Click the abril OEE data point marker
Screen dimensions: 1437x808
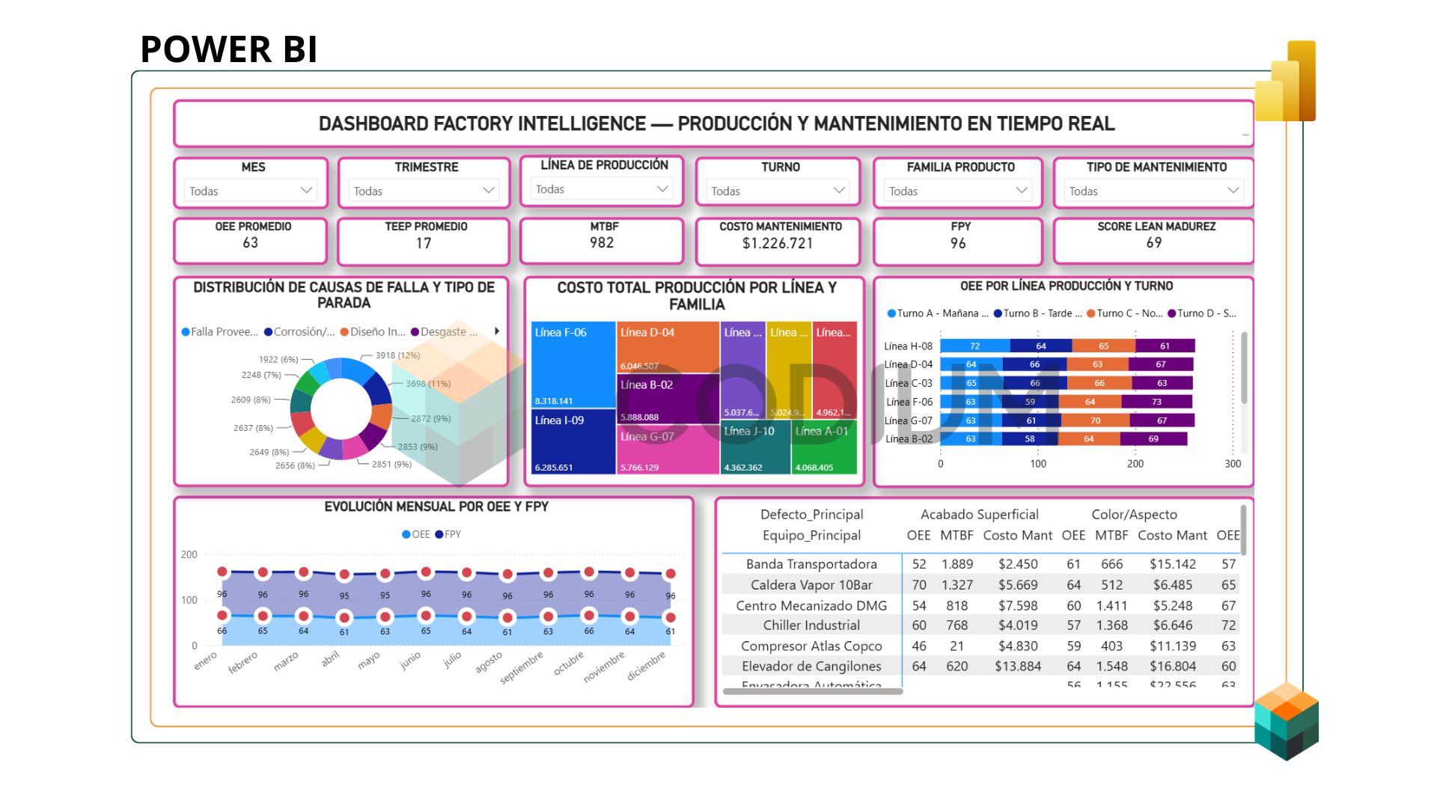[x=344, y=618]
